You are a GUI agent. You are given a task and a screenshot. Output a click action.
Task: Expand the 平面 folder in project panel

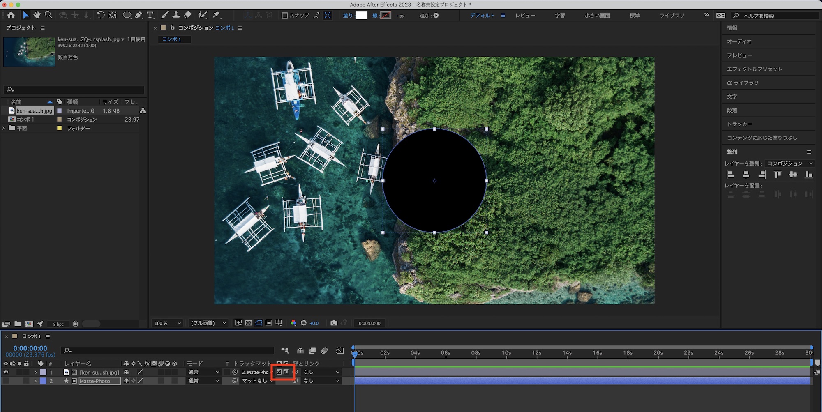pyautogui.click(x=4, y=128)
